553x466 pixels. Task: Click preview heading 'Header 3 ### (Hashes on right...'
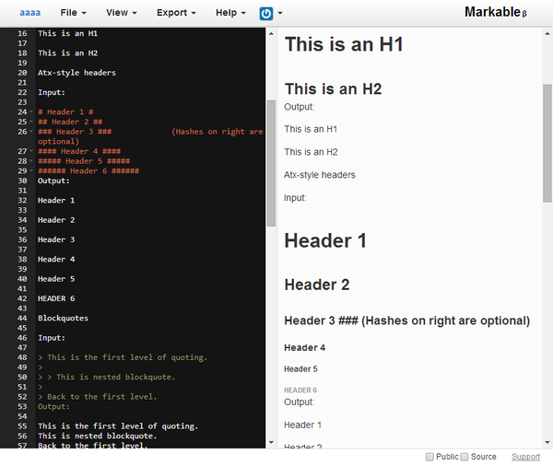(407, 320)
